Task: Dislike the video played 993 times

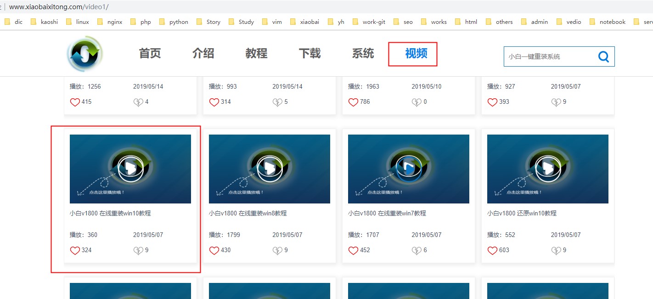Action: pyautogui.click(x=277, y=102)
